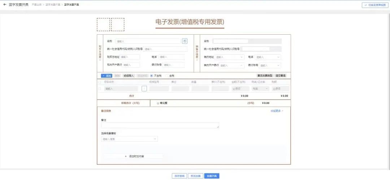Check the checkbox of the first item row

[x=100, y=89]
